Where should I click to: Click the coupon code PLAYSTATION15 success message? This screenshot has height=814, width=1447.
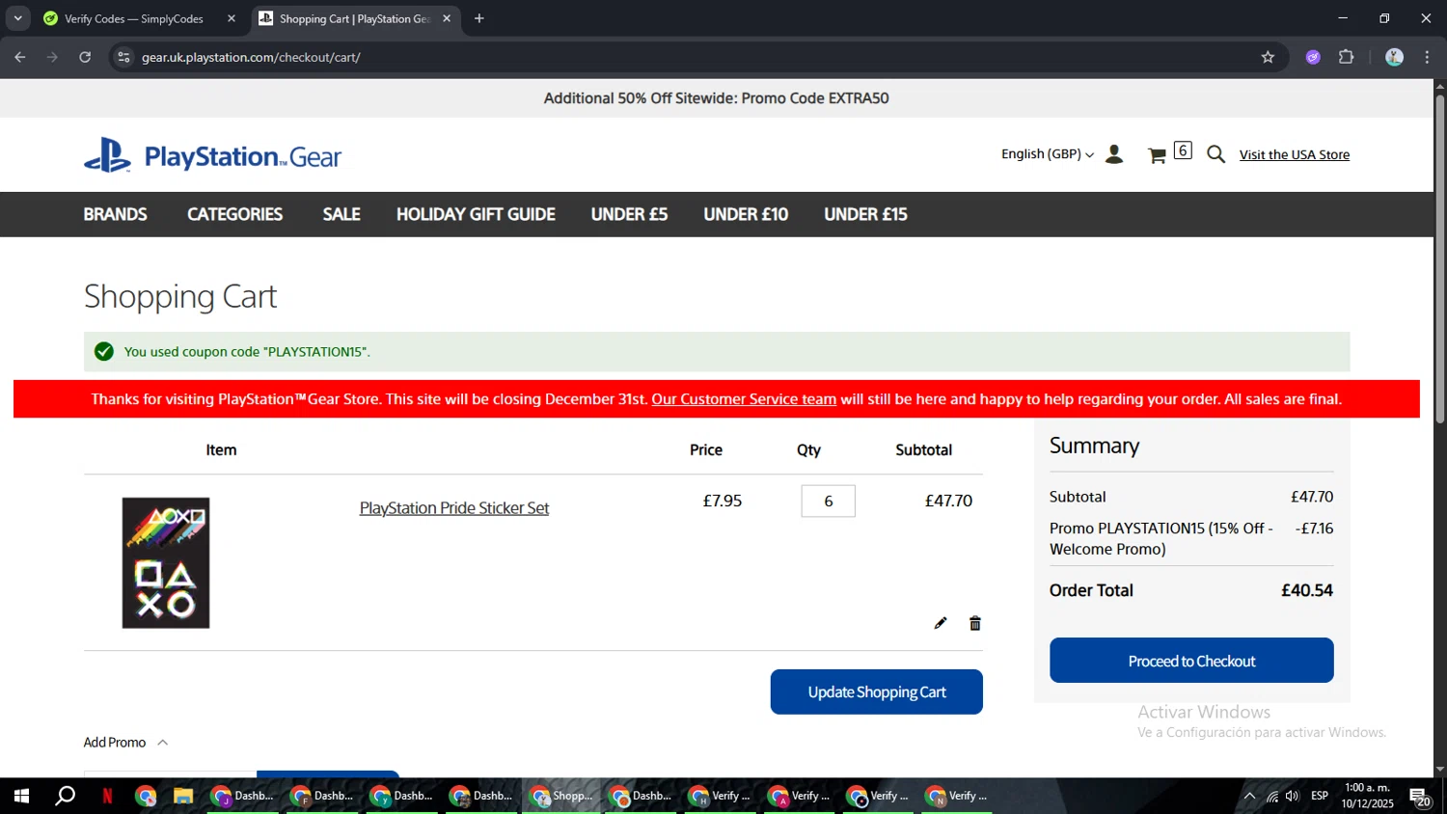247,352
